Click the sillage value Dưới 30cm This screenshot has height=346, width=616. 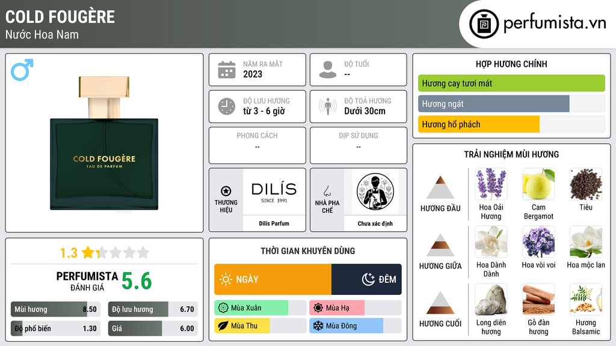(365, 111)
